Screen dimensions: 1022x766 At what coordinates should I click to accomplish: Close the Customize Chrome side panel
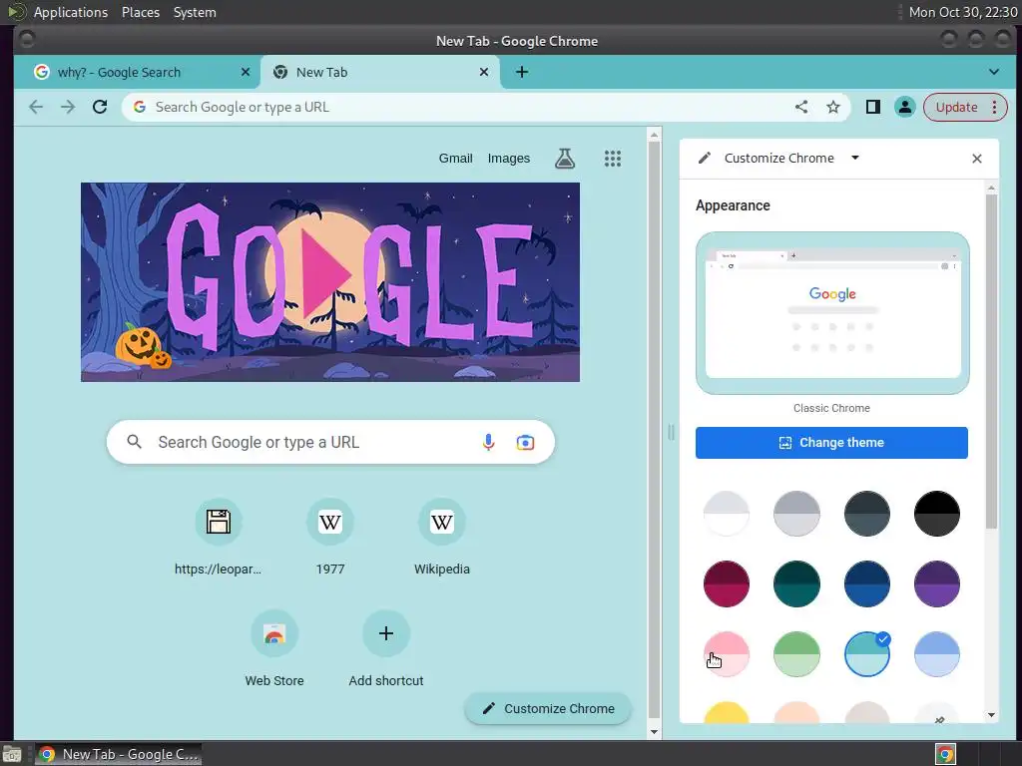tap(976, 159)
